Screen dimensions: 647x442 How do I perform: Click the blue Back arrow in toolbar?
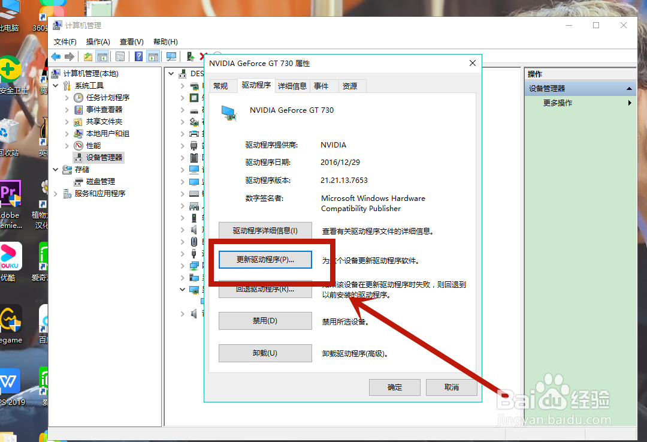coord(56,56)
